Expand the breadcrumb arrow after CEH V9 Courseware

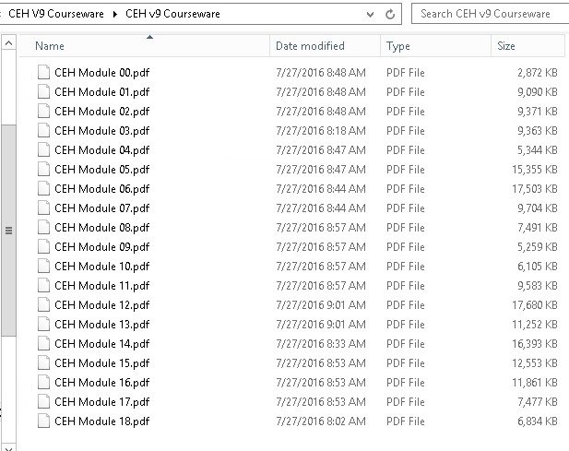[x=114, y=14]
